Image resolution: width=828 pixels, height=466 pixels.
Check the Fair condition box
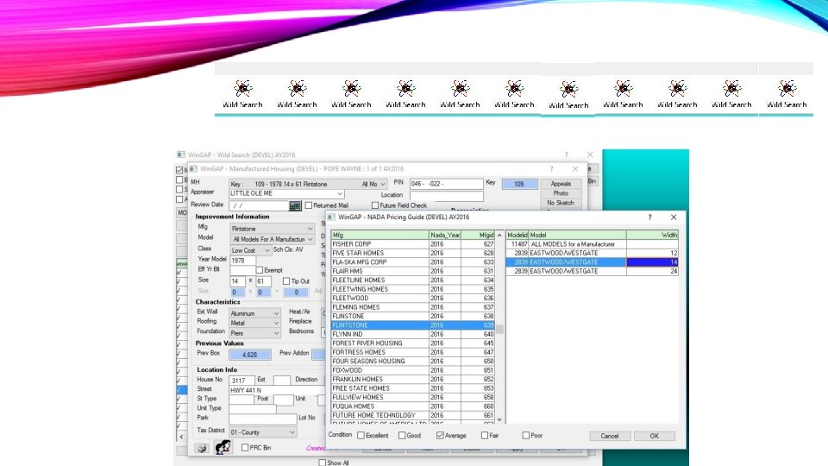pyautogui.click(x=484, y=435)
